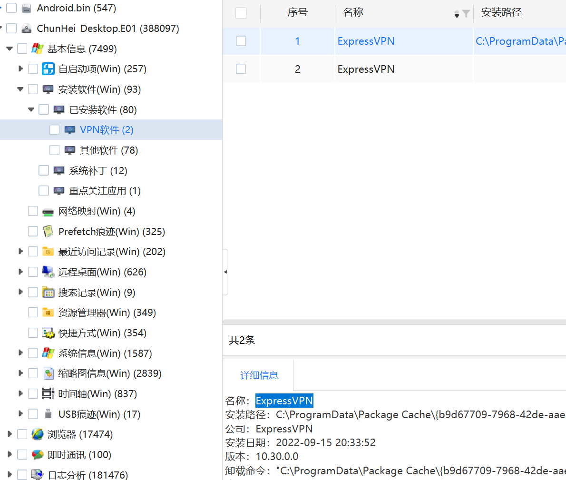Tick the Prefetch痕迹(Win) checkbox
The height and width of the screenshot is (480, 566).
click(33, 231)
